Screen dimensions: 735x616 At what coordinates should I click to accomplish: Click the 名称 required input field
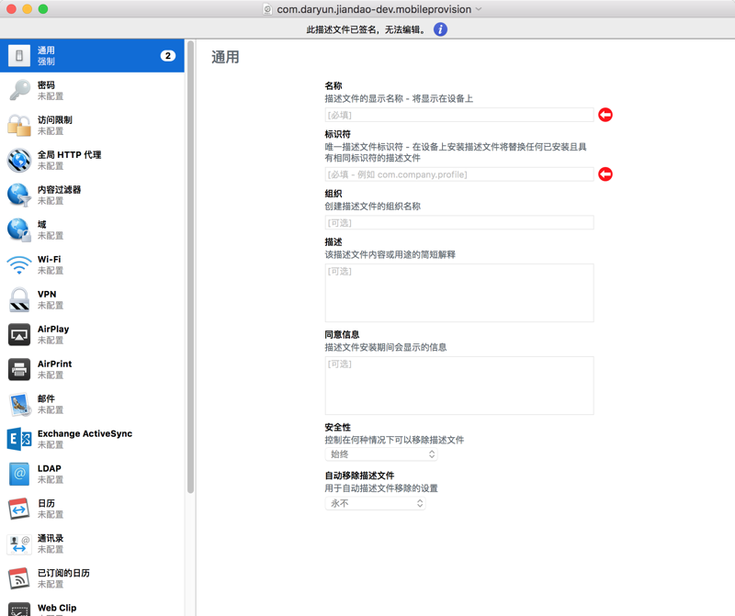click(x=459, y=115)
